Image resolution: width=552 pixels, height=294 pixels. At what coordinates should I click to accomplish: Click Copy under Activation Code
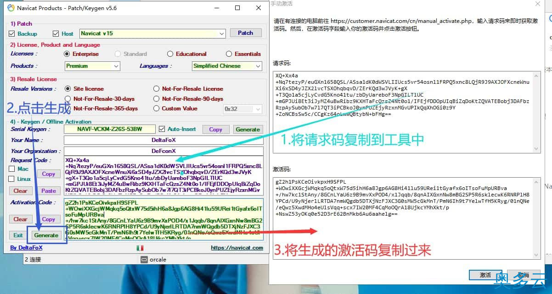coord(48,219)
